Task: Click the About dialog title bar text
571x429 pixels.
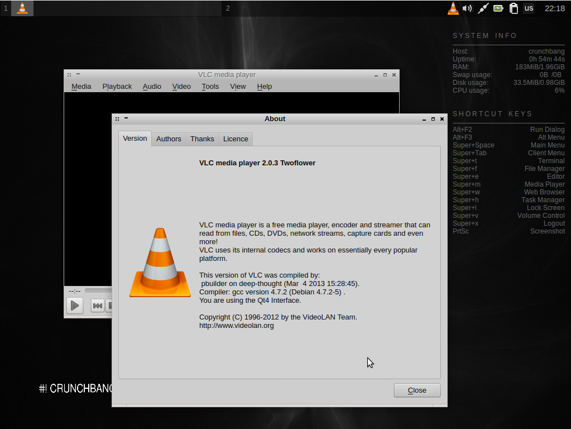Action: pyautogui.click(x=275, y=119)
